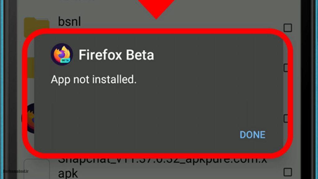The image size is (318, 179).
Task: Select the bsnl folder name
Action: [x=69, y=21]
